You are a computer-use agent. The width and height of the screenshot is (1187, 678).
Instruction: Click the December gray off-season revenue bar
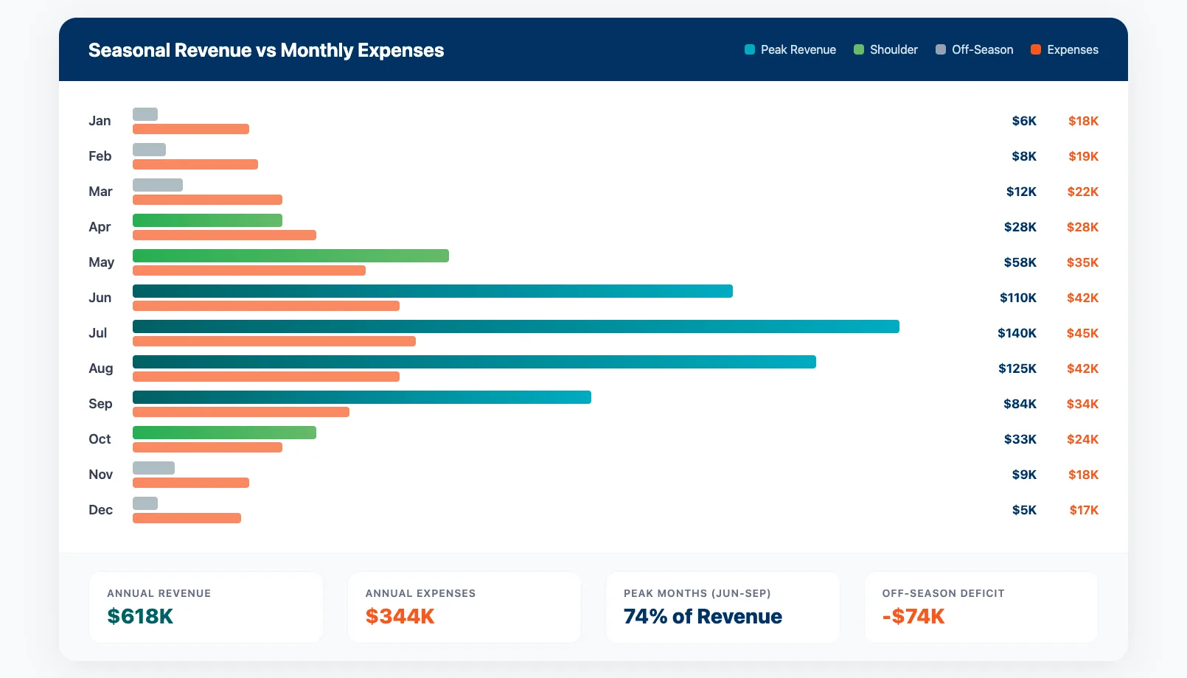pyautogui.click(x=145, y=503)
